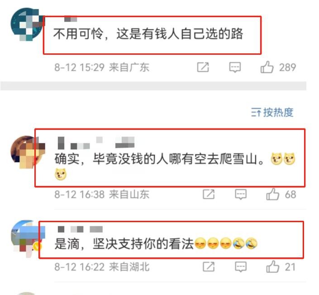This screenshot has height=295, width=319.
Task: Open comment 不用可怜，这是有钱人自己选的路
Action: click(x=148, y=34)
